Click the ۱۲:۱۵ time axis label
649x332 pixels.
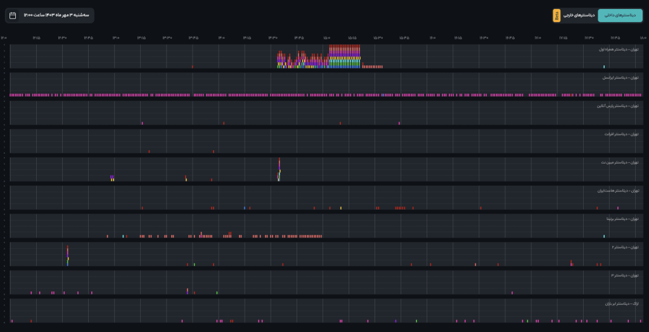pyautogui.click(x=36, y=37)
